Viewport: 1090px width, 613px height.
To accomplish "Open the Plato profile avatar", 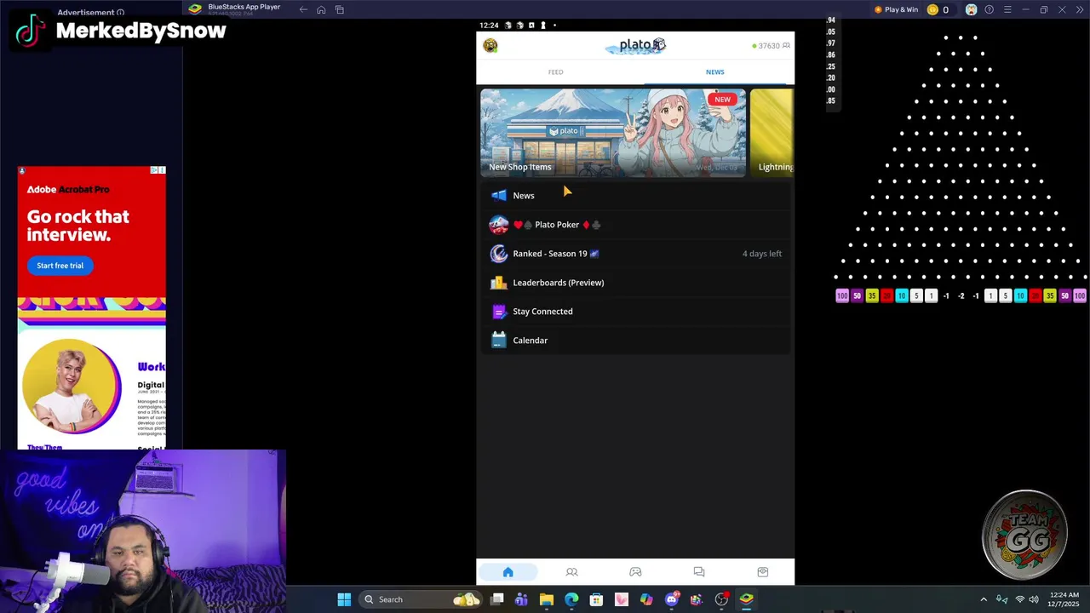I will coord(490,46).
